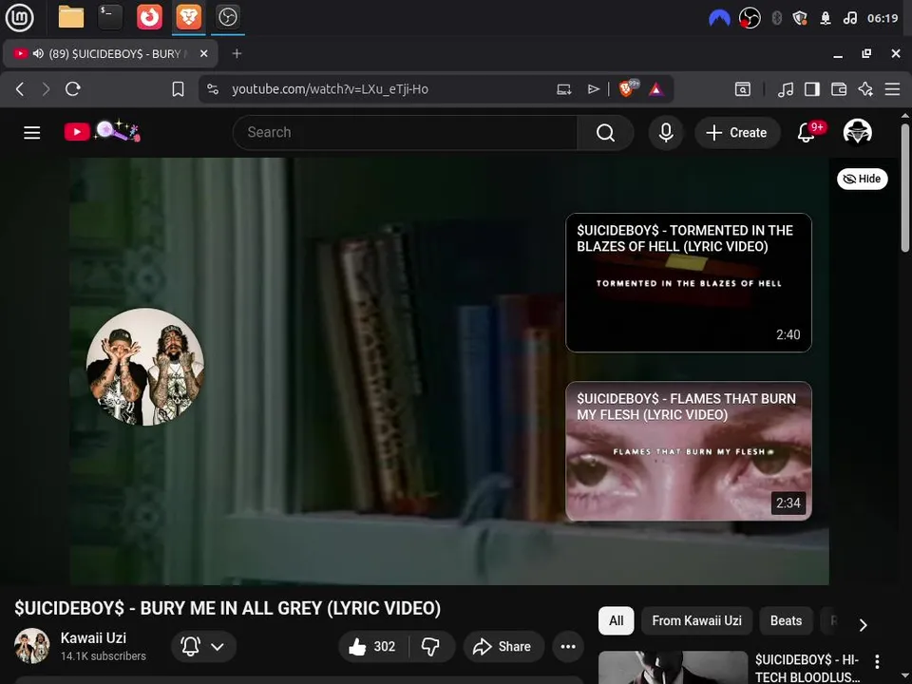Open the account avatar menu
This screenshot has height=684, width=912.
(x=857, y=132)
